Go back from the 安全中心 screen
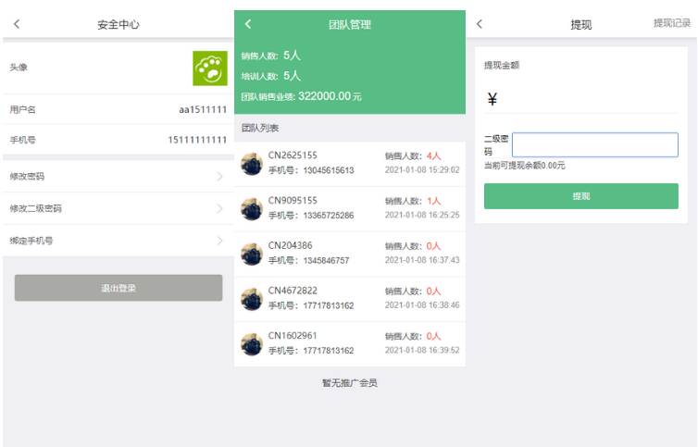Screen dimensions: 698x447 (x=17, y=24)
